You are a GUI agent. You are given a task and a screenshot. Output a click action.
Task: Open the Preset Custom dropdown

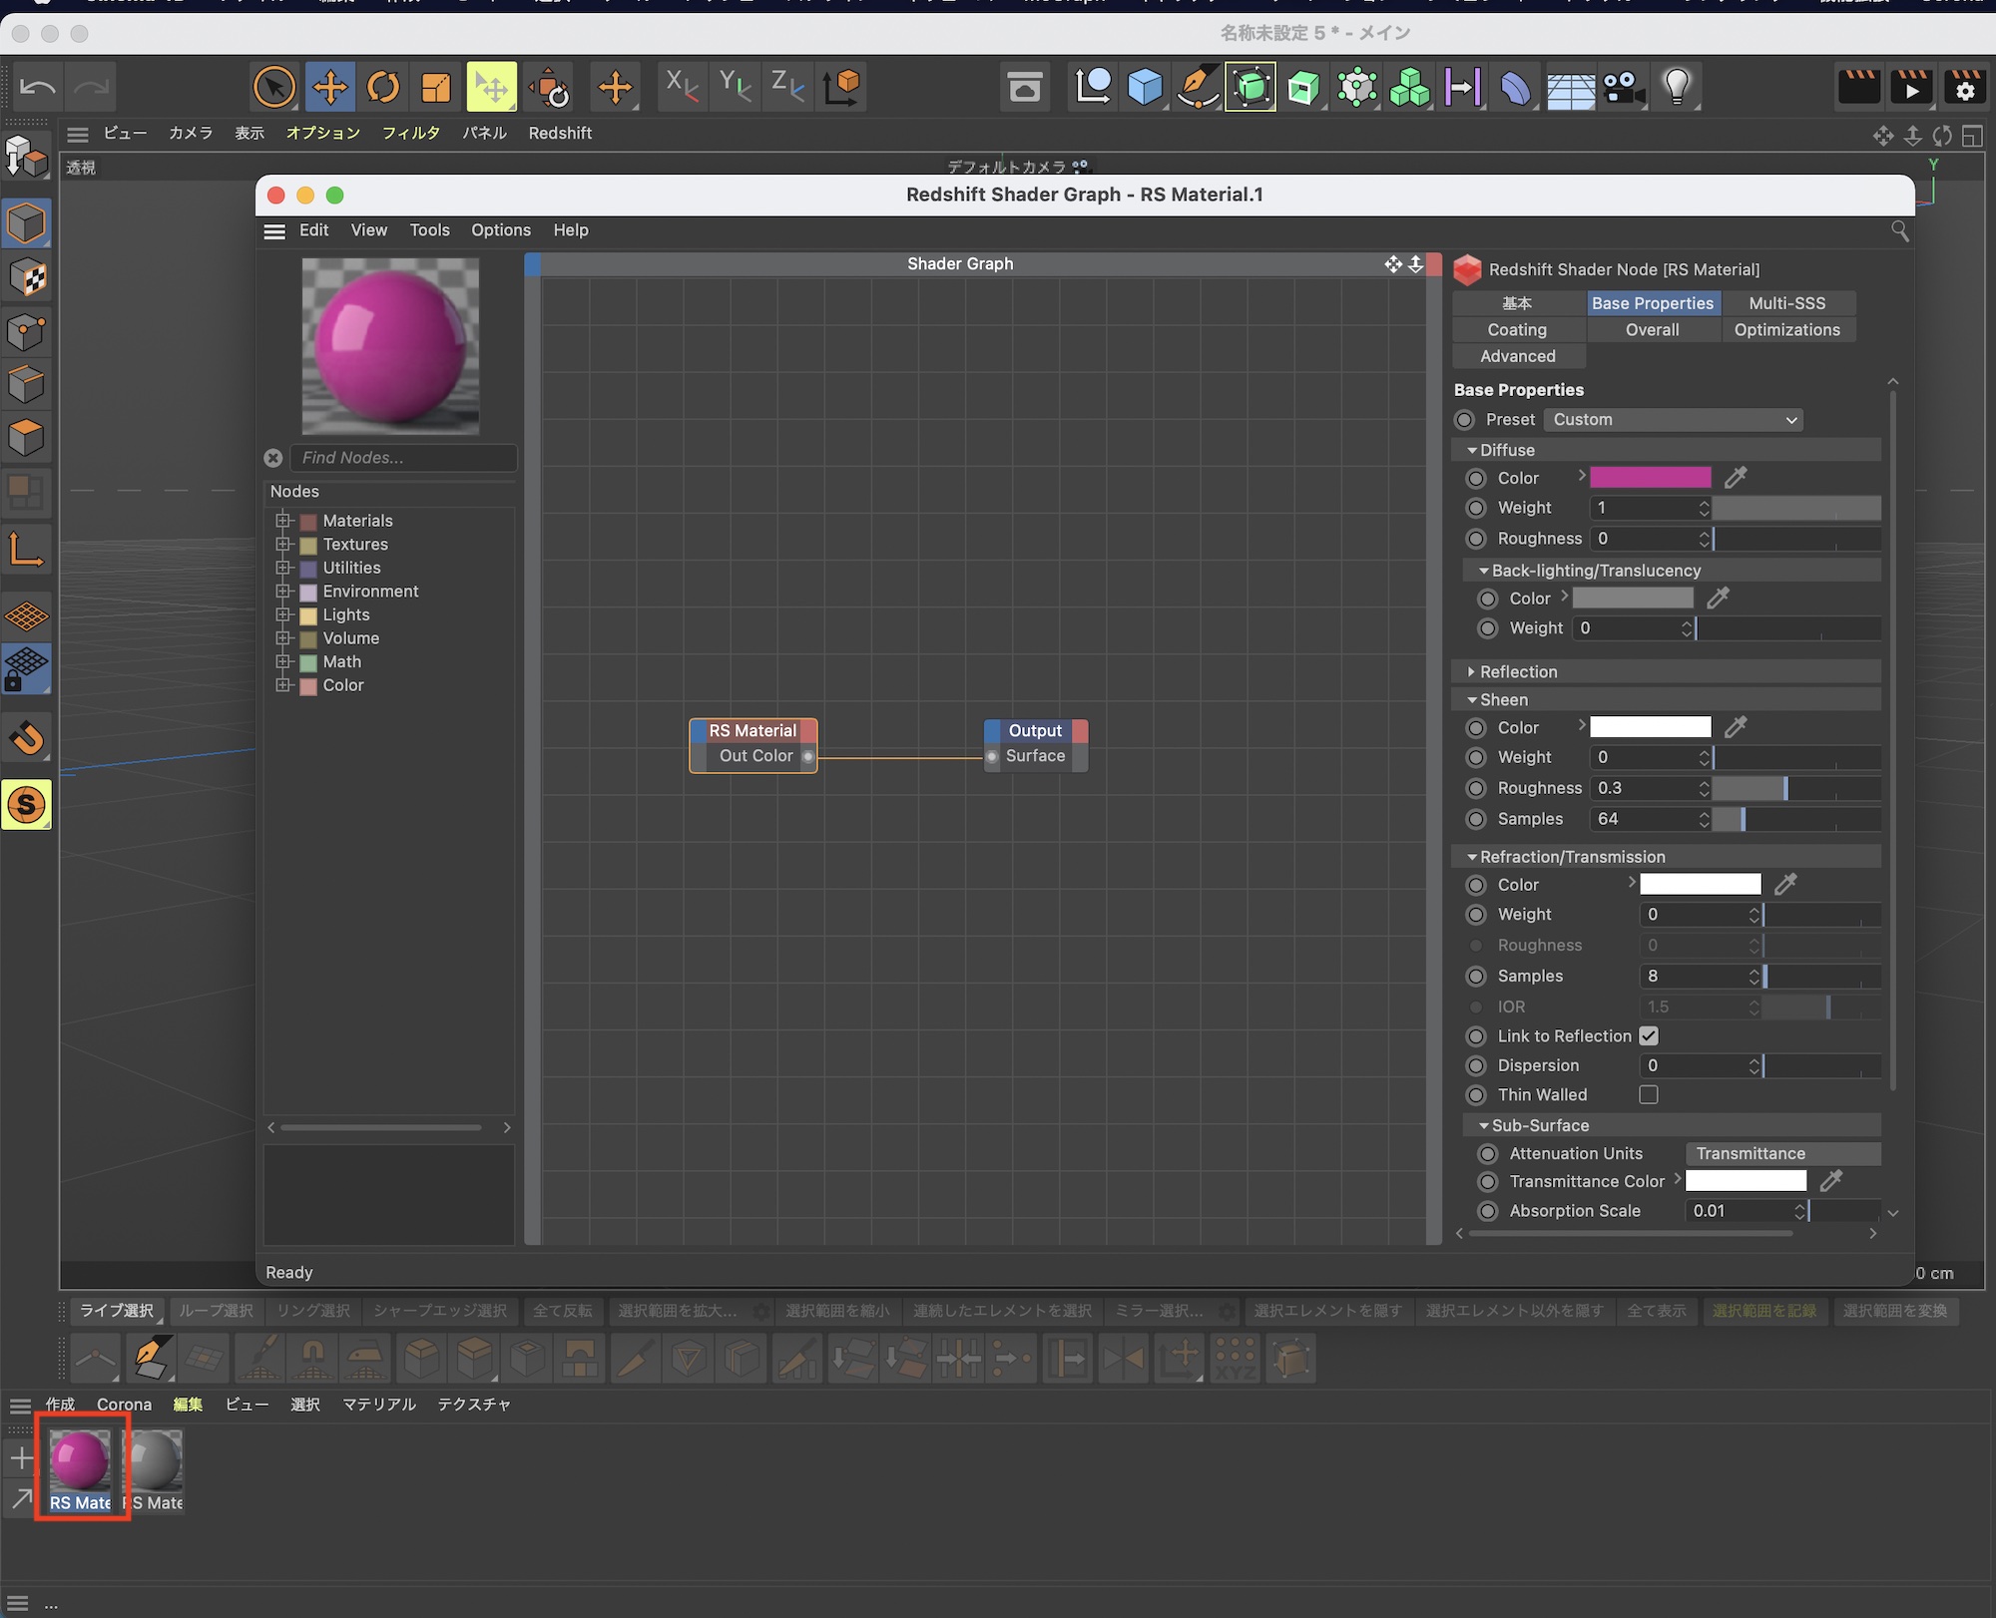[x=1674, y=420]
